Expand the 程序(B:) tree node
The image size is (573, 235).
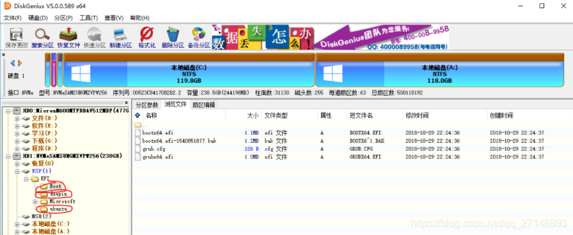[17, 148]
